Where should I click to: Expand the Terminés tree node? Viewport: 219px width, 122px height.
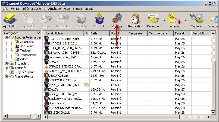pos(6,68)
